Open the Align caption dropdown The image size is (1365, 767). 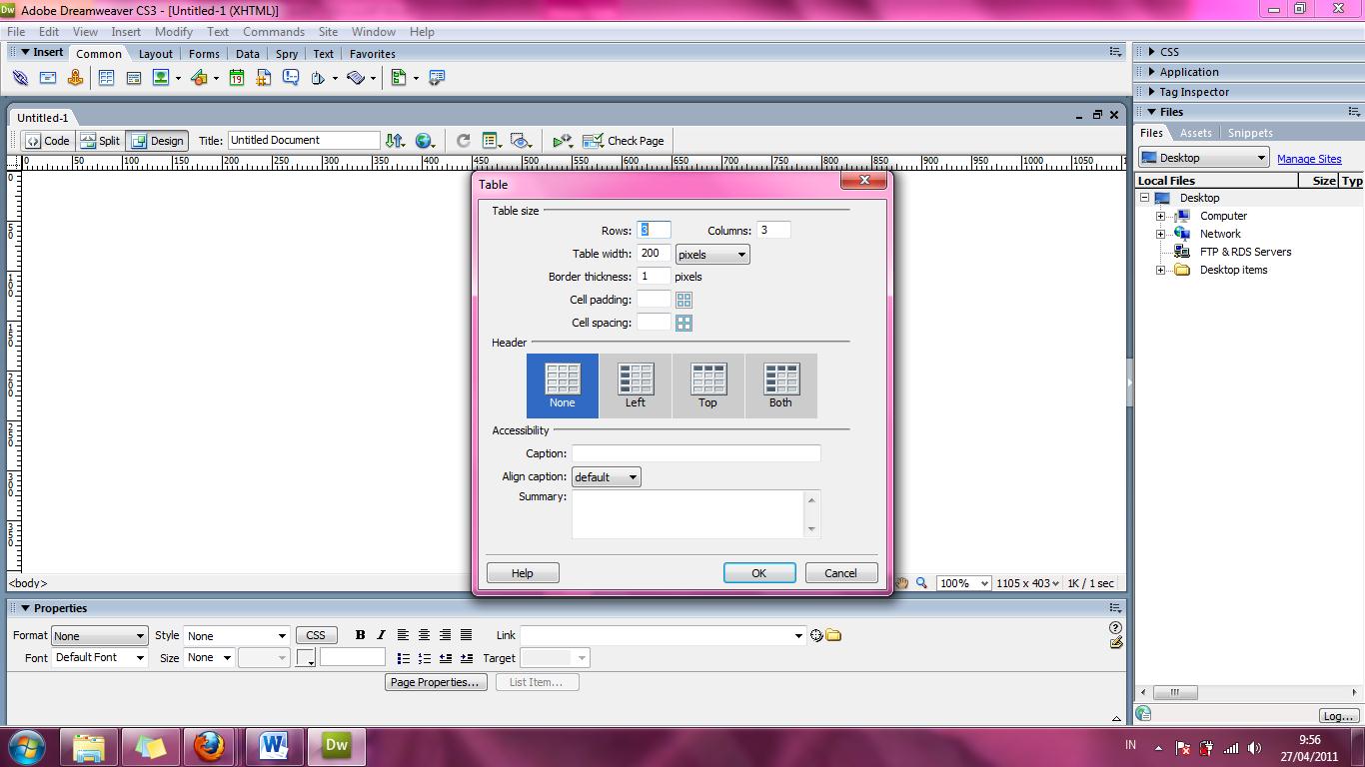click(606, 476)
